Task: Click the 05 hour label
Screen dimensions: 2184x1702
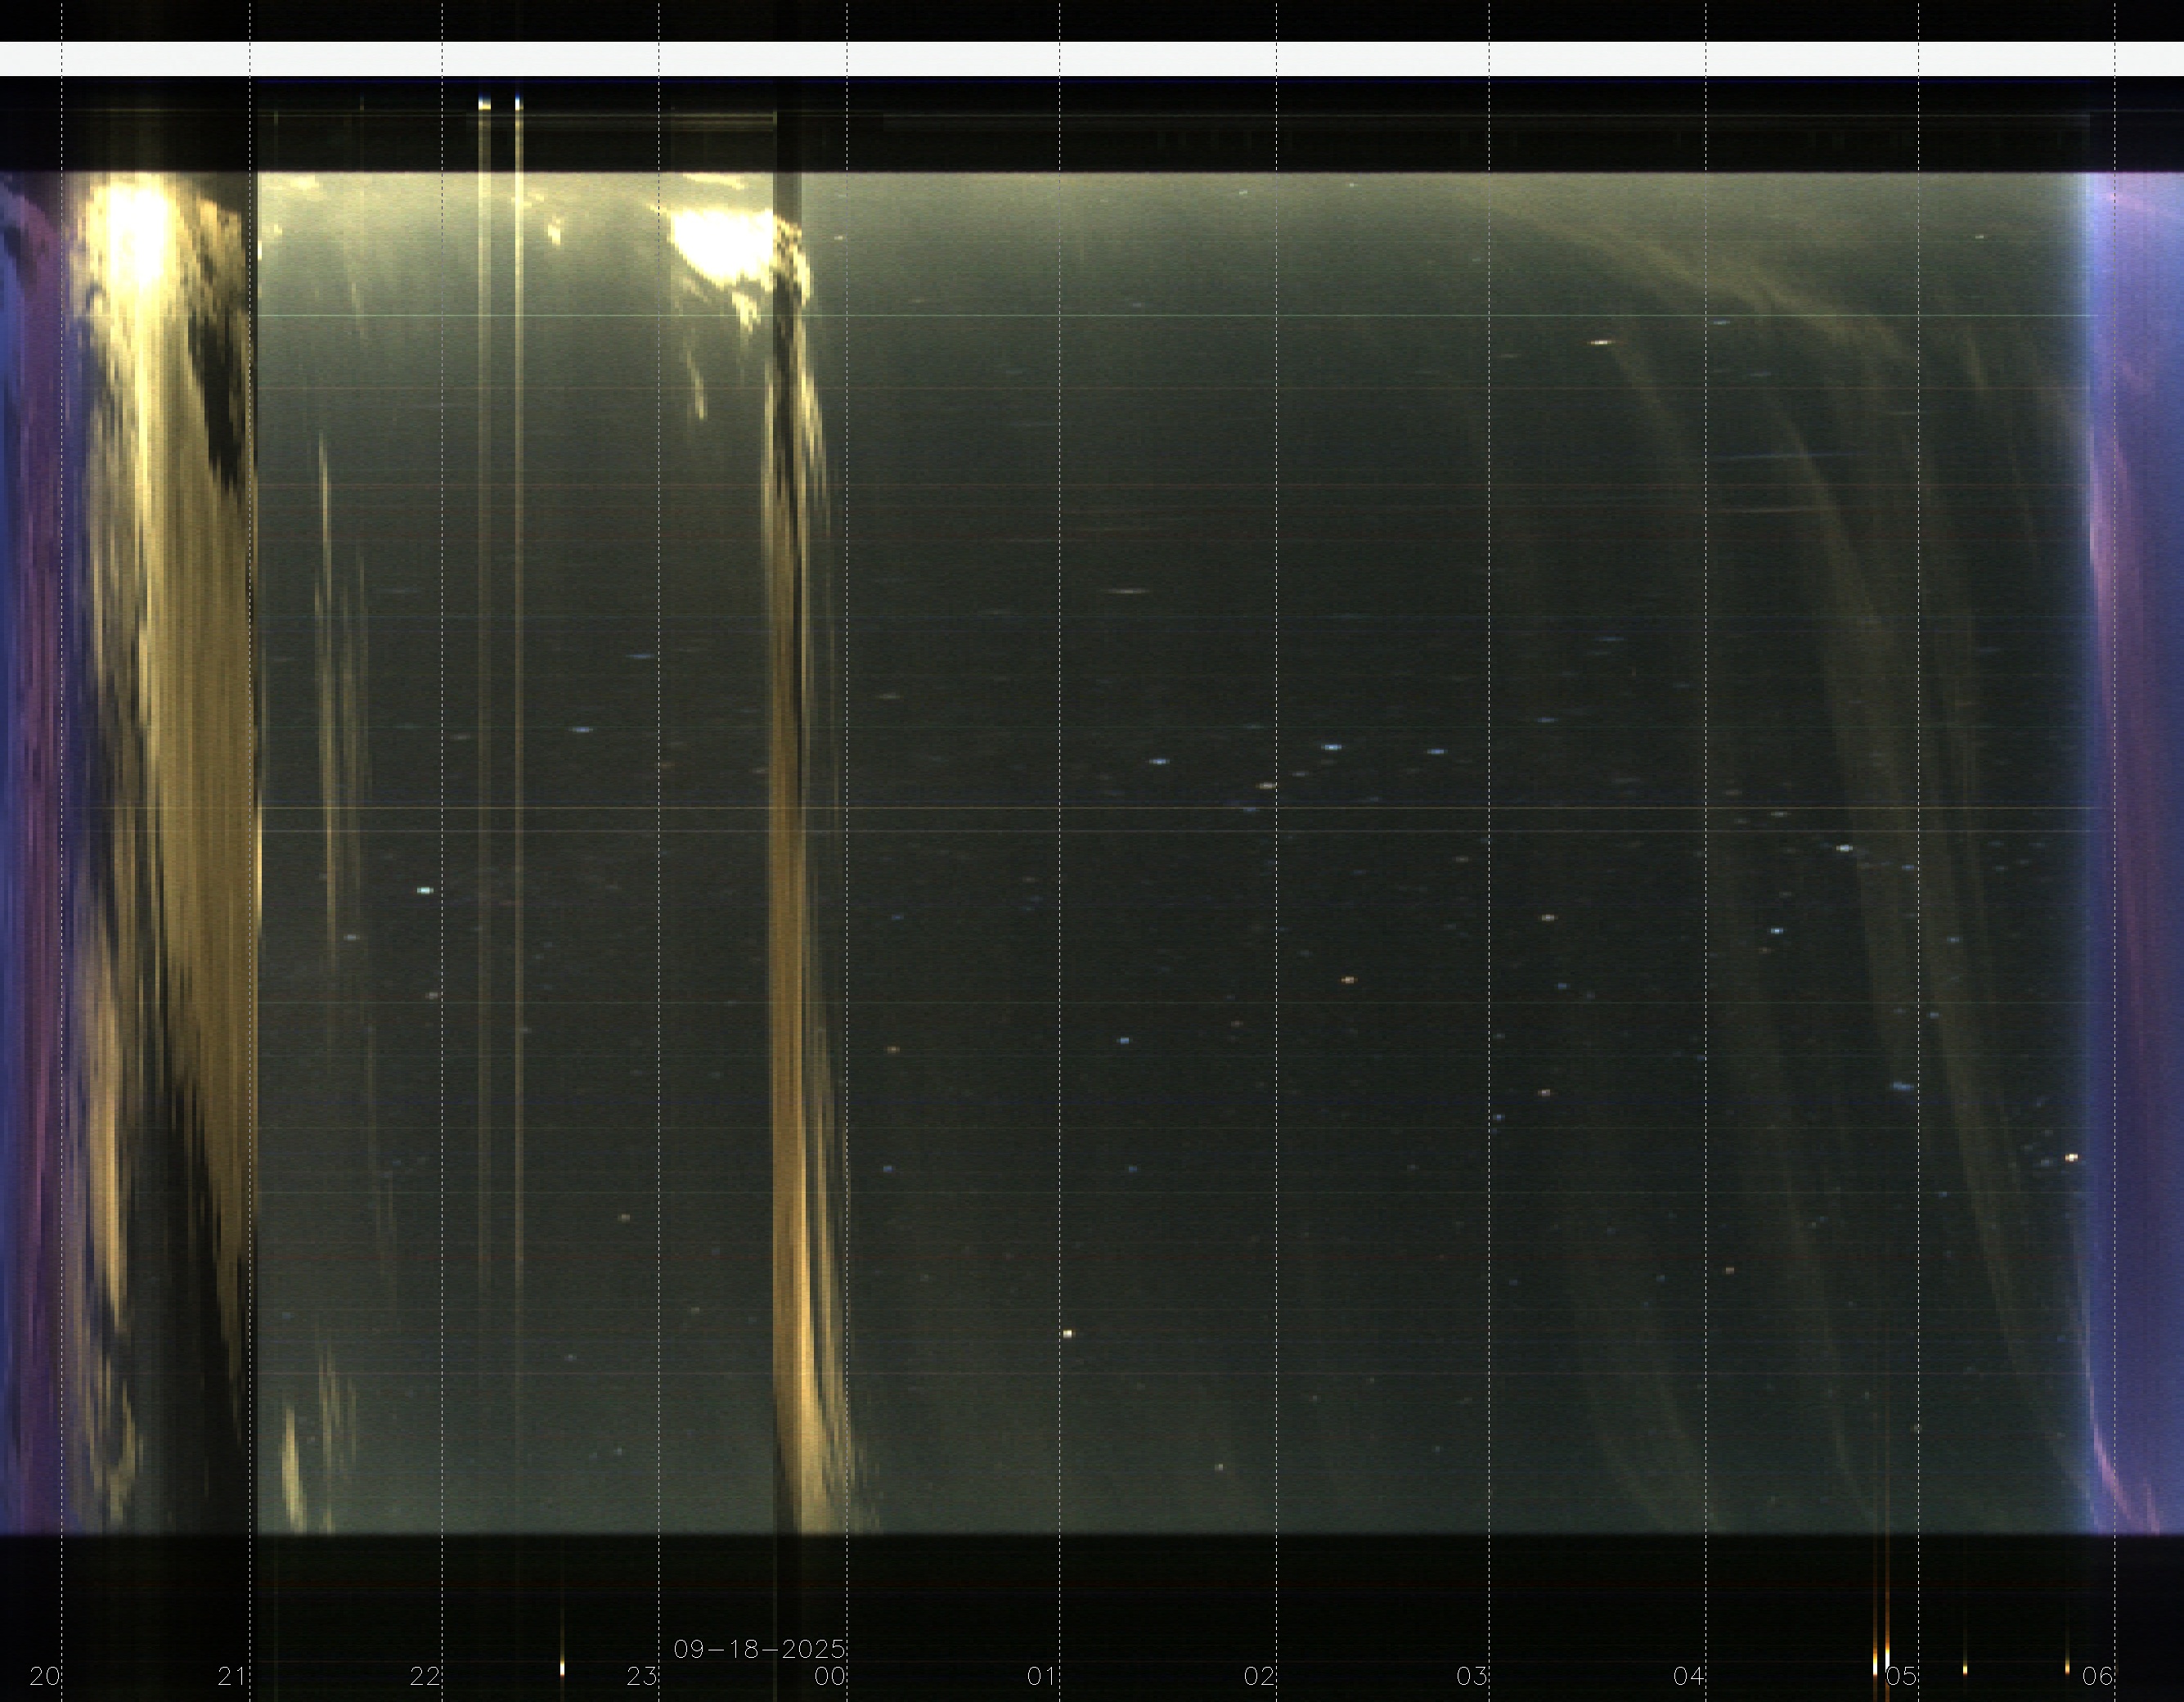Action: (1900, 1675)
